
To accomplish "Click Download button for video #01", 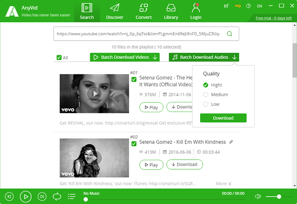I will pyautogui.click(x=179, y=107).
